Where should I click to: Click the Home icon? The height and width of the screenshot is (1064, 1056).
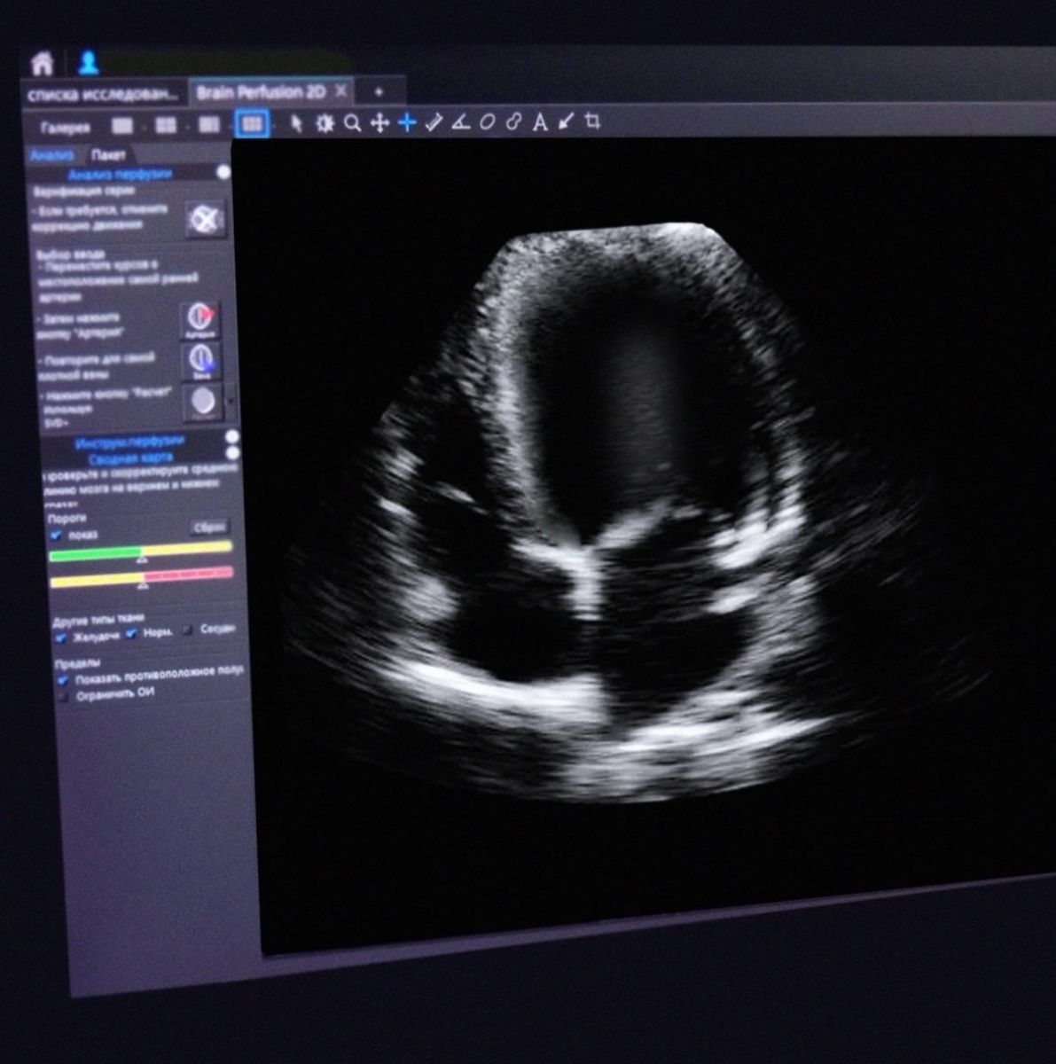coord(42,63)
